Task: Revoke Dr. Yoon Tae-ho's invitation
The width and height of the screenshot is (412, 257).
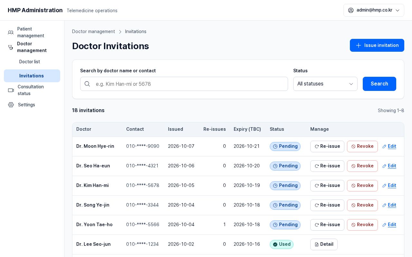Action: [x=362, y=225]
